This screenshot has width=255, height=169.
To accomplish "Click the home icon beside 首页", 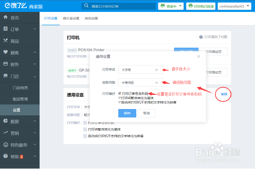I will (6, 17).
